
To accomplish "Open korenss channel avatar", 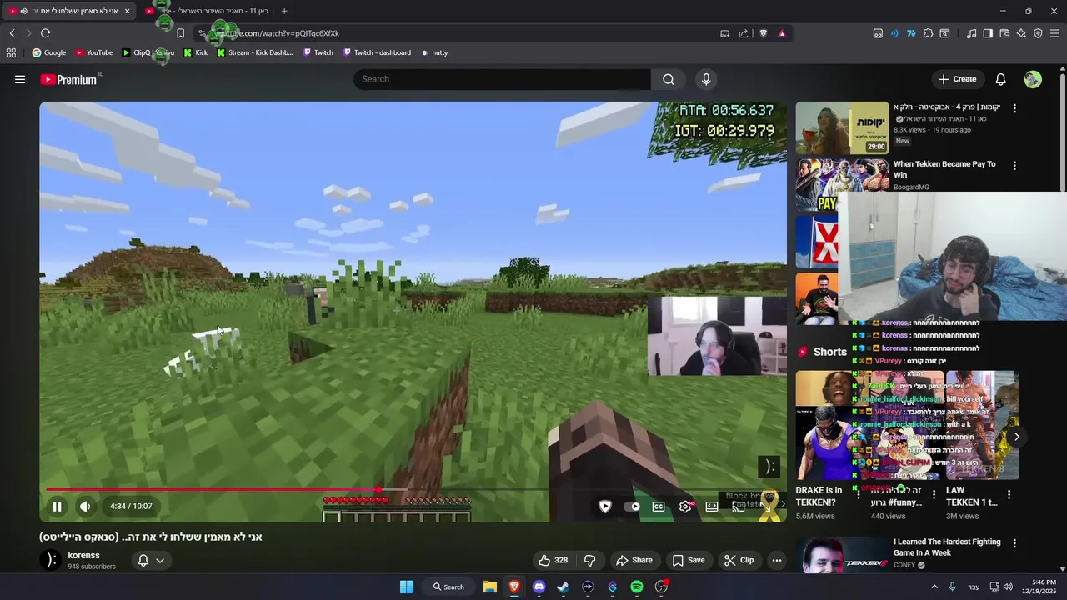I will (x=51, y=560).
